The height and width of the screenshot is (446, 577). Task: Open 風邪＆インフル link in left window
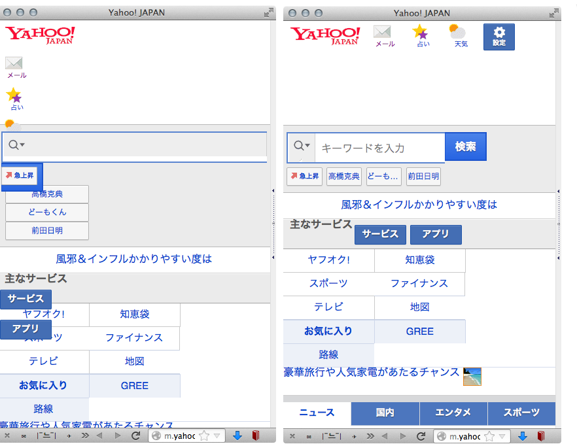tap(134, 259)
